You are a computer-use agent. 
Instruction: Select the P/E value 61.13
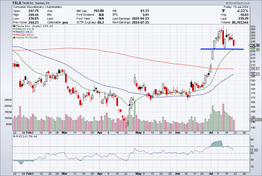click(x=145, y=11)
